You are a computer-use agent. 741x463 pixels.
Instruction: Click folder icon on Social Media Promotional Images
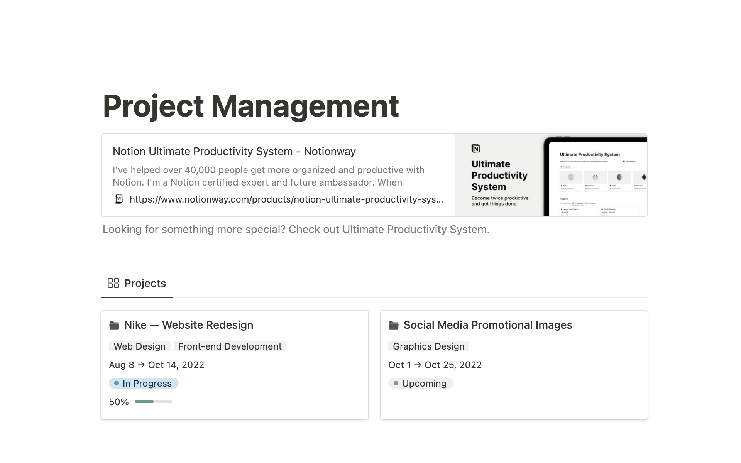click(393, 325)
